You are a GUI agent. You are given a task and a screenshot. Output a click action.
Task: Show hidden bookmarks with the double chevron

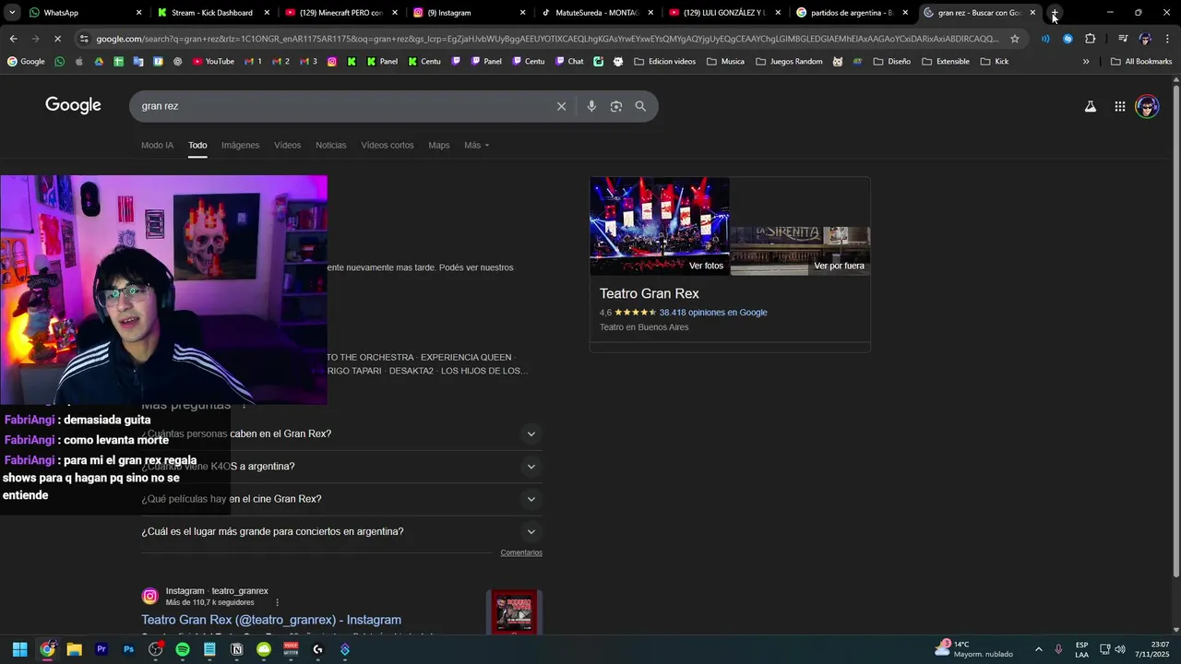[1086, 62]
